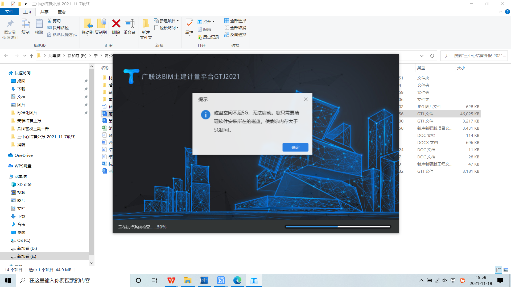Click 编辑 in the 打开 group
The image size is (511, 287).
(x=204, y=29)
